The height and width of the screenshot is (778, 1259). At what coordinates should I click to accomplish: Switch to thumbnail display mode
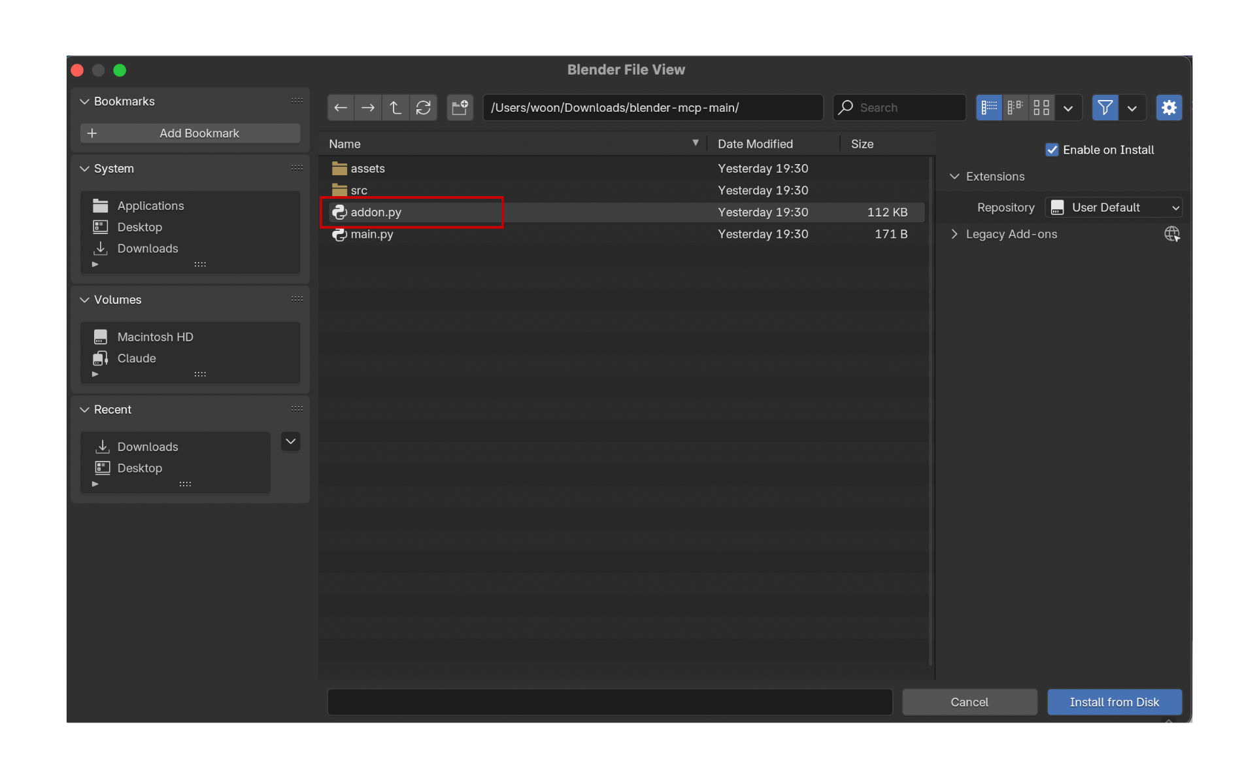pos(1041,108)
